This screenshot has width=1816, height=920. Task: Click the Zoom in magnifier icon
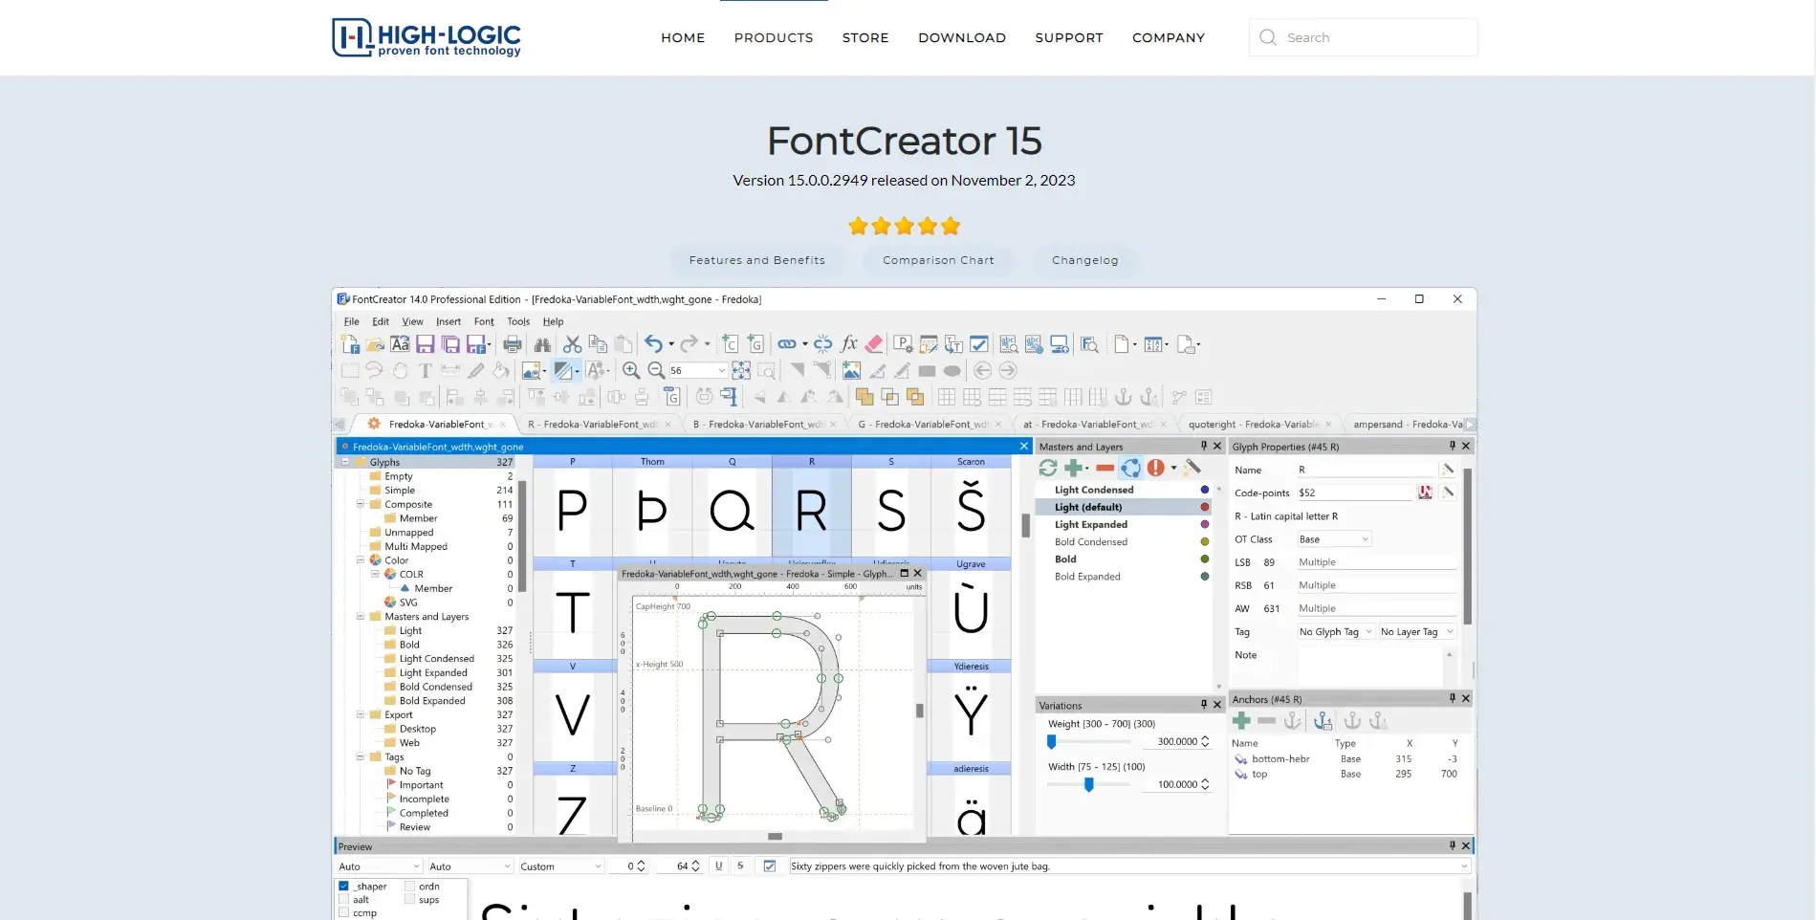pos(631,371)
